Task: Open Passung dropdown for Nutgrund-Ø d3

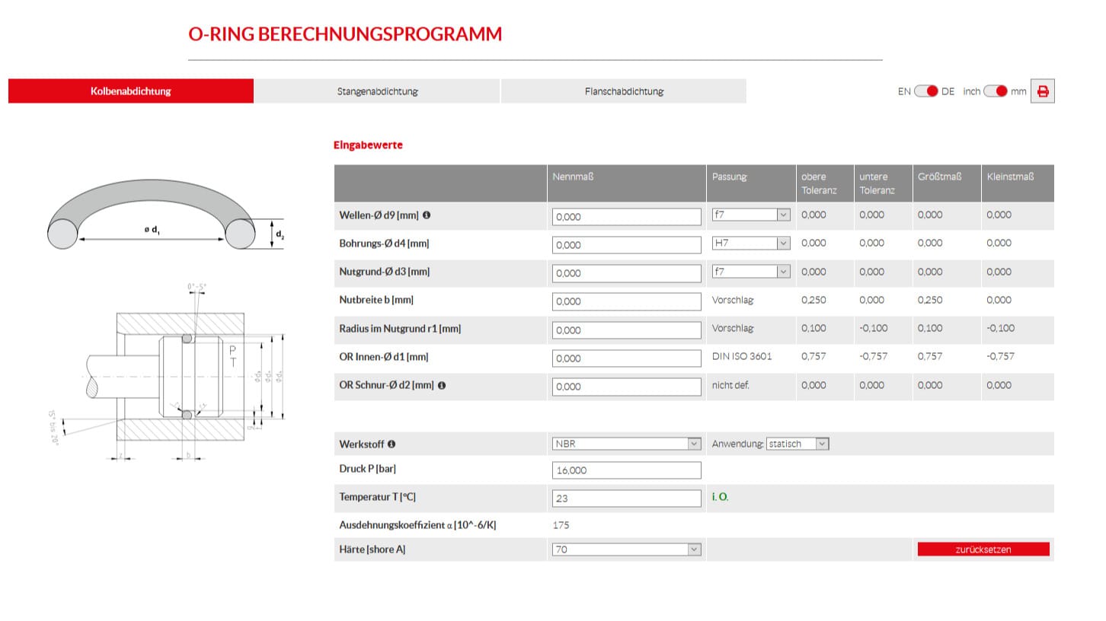Action: point(751,272)
